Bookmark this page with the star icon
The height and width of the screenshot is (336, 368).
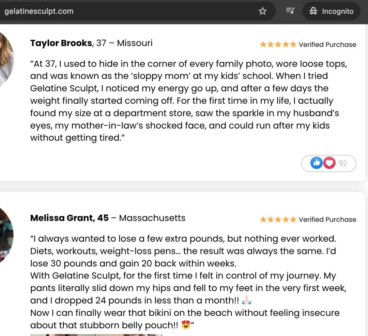click(x=262, y=11)
